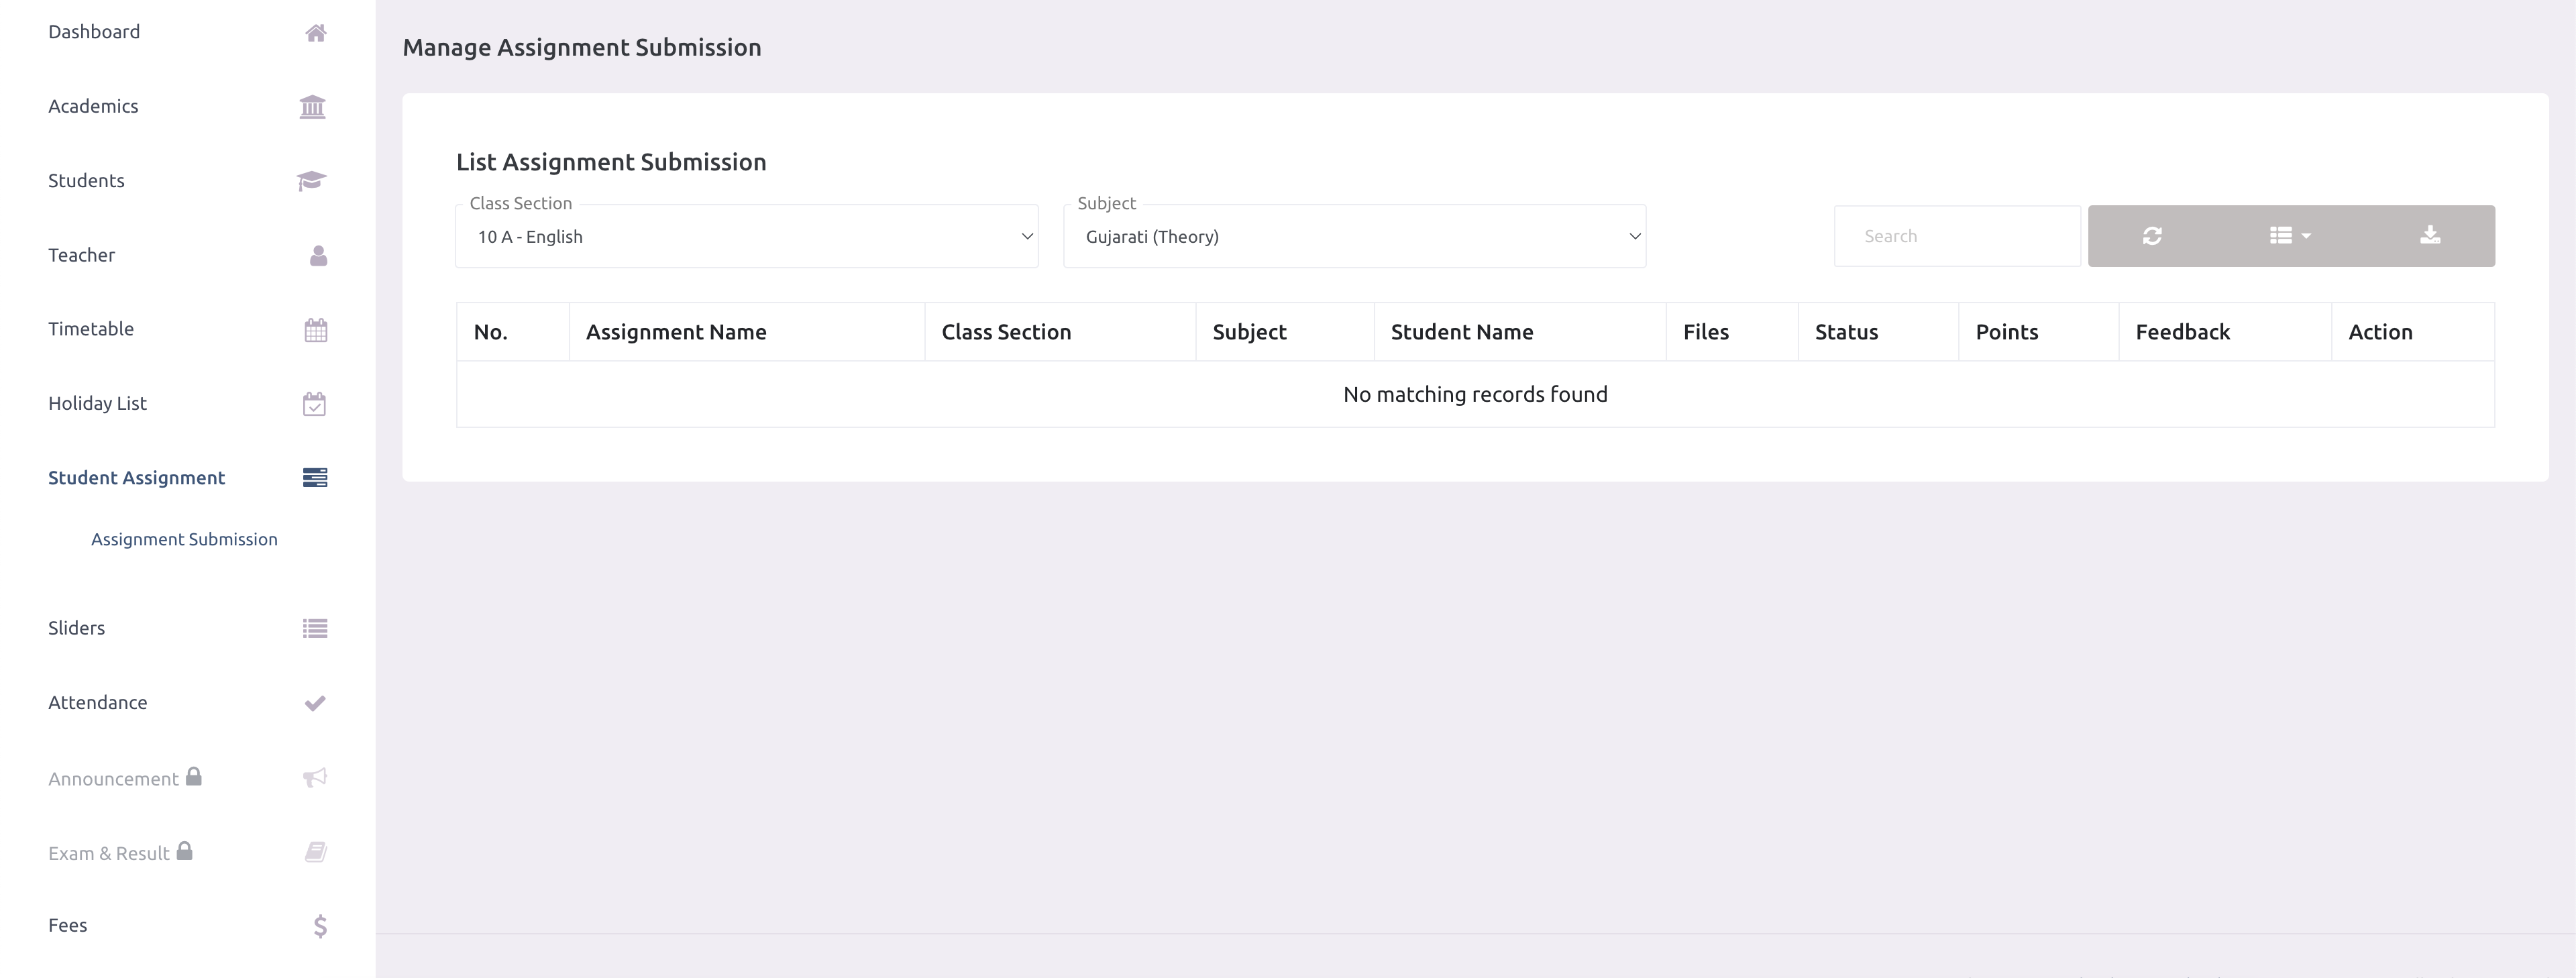Click the Students graduation cap icon
2576x978 pixels.
[312, 180]
